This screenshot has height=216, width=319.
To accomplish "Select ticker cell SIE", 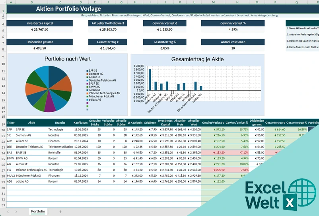I will [11, 135].
